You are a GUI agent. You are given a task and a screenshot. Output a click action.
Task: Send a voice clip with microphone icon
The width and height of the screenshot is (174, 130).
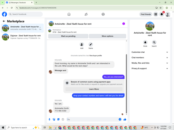point(49,119)
